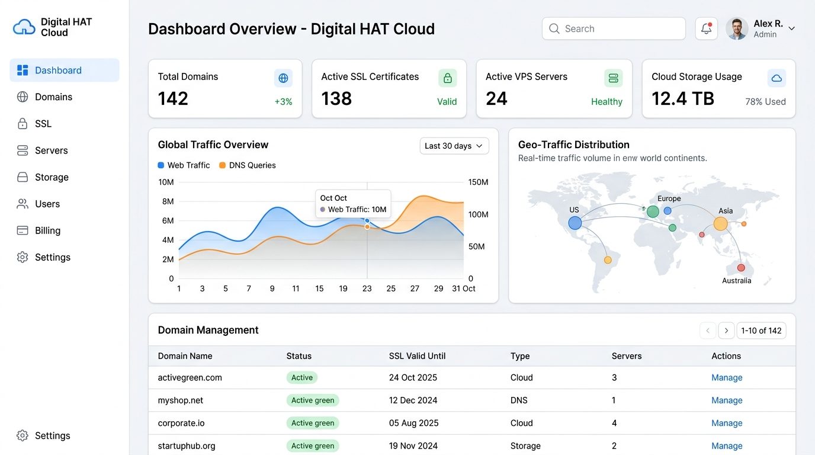Screen dimensions: 815x455
Task: Click the red Australia bubble on map
Action: coord(741,268)
